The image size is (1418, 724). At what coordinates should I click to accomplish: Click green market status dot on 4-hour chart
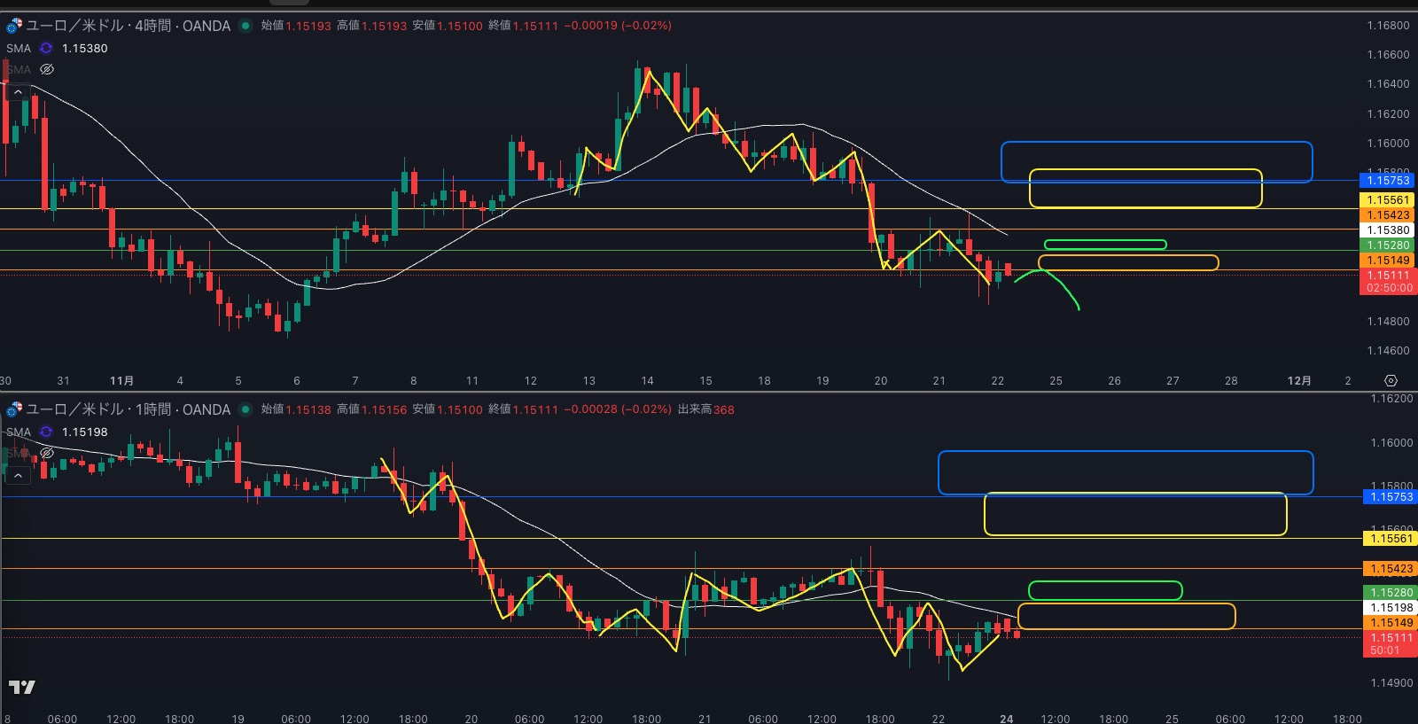coord(245,26)
